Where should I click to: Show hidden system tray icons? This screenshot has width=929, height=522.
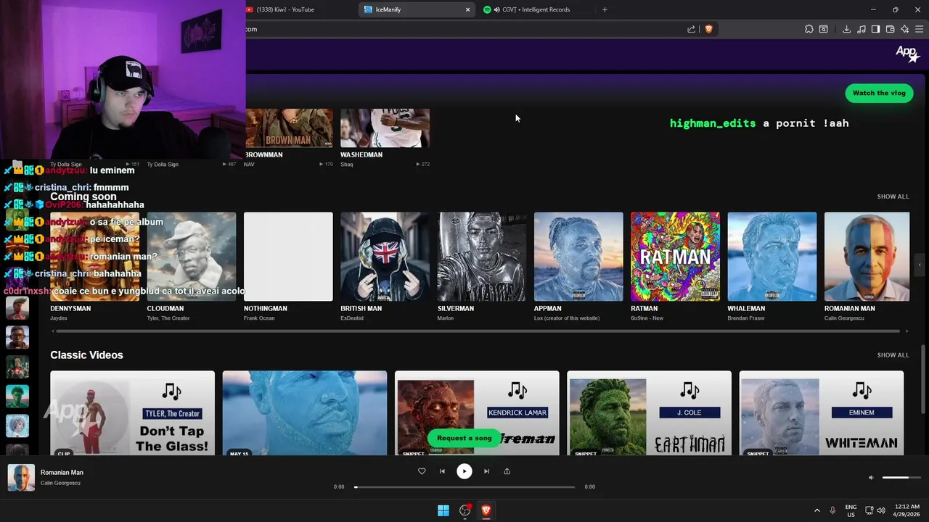click(x=817, y=510)
